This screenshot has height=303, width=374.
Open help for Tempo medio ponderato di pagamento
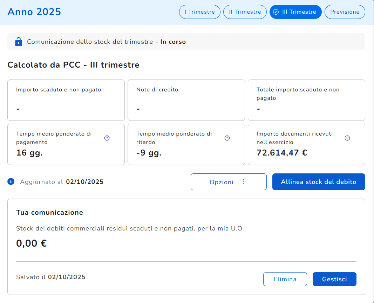[x=107, y=138]
